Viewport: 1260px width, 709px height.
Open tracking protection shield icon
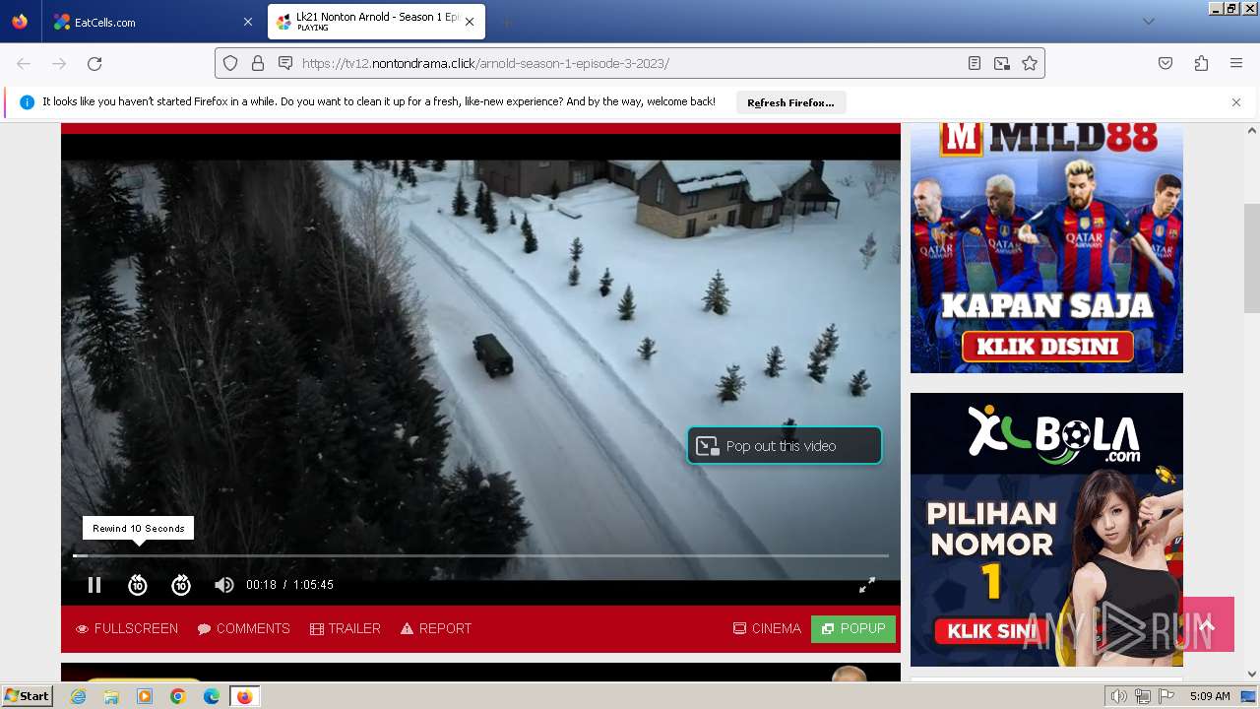(230, 63)
